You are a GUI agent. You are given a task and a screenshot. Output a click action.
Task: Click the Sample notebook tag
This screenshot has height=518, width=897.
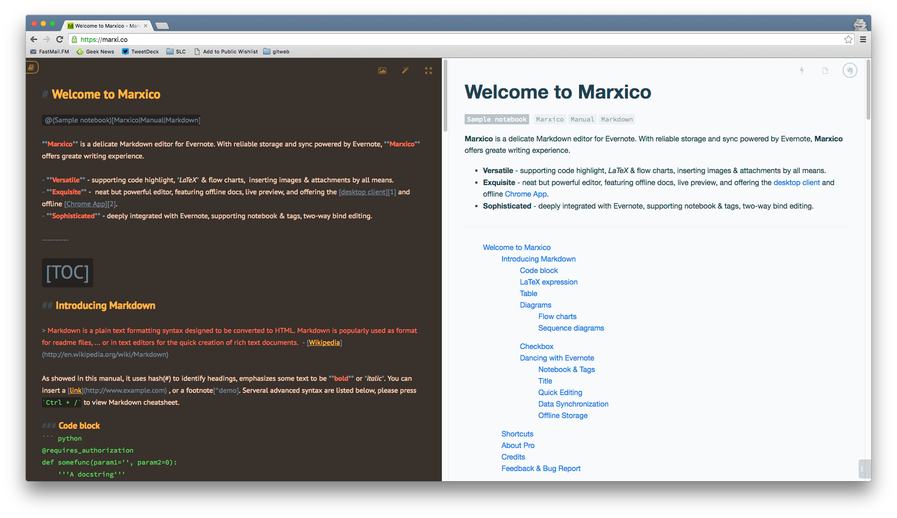[x=497, y=119]
